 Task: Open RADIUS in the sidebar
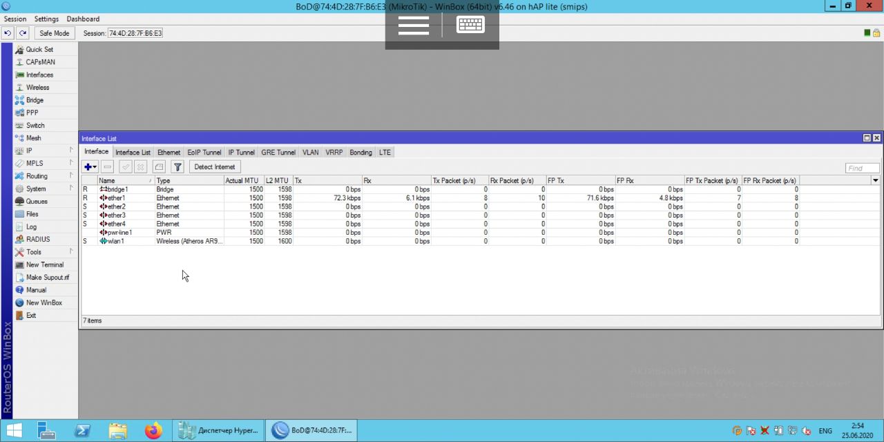(38, 240)
